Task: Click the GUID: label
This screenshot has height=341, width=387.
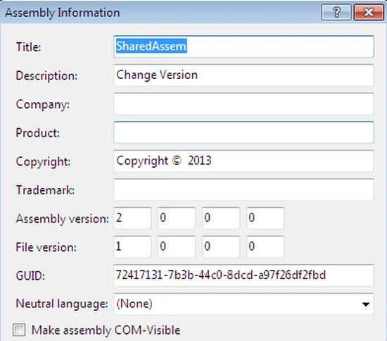Action: [30, 275]
